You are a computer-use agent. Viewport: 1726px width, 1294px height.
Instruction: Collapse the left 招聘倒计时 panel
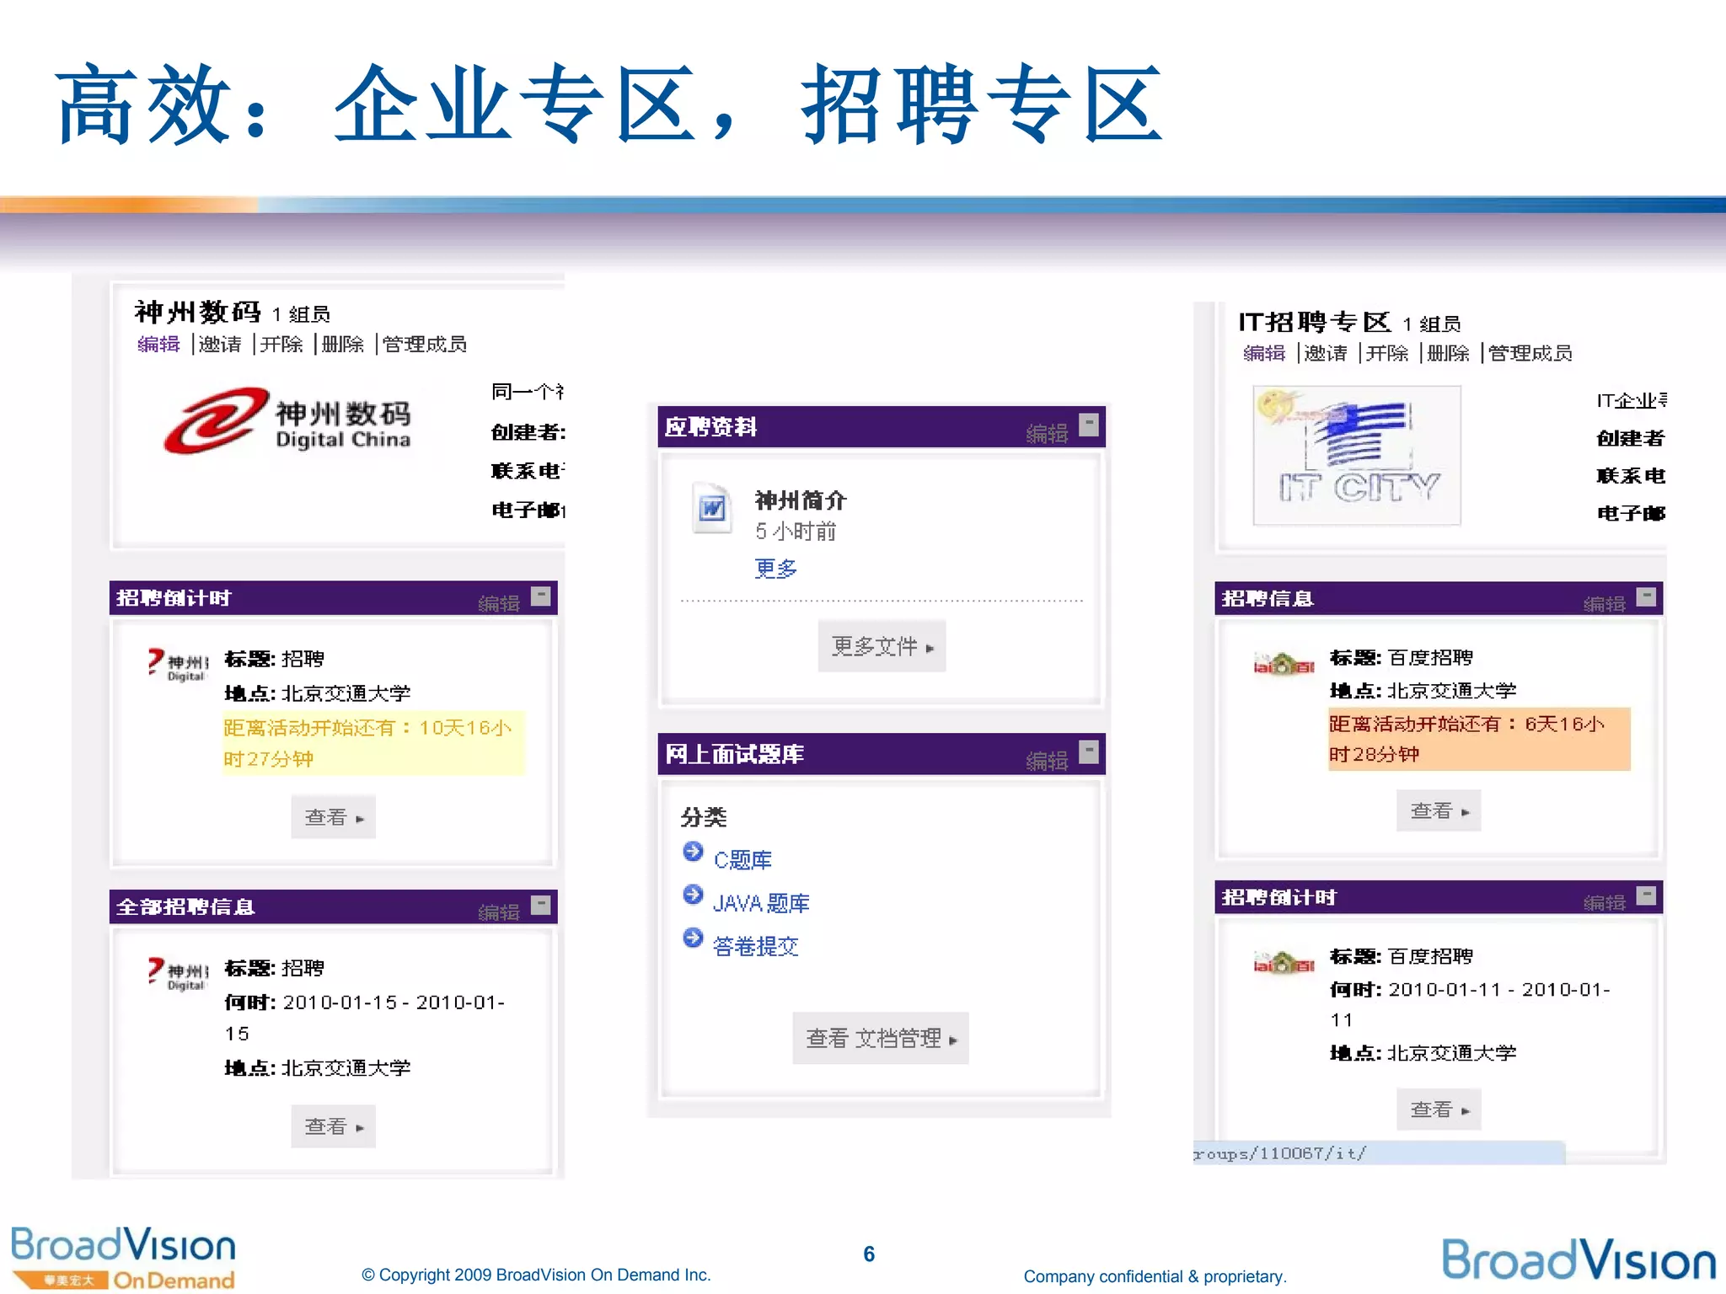(541, 596)
